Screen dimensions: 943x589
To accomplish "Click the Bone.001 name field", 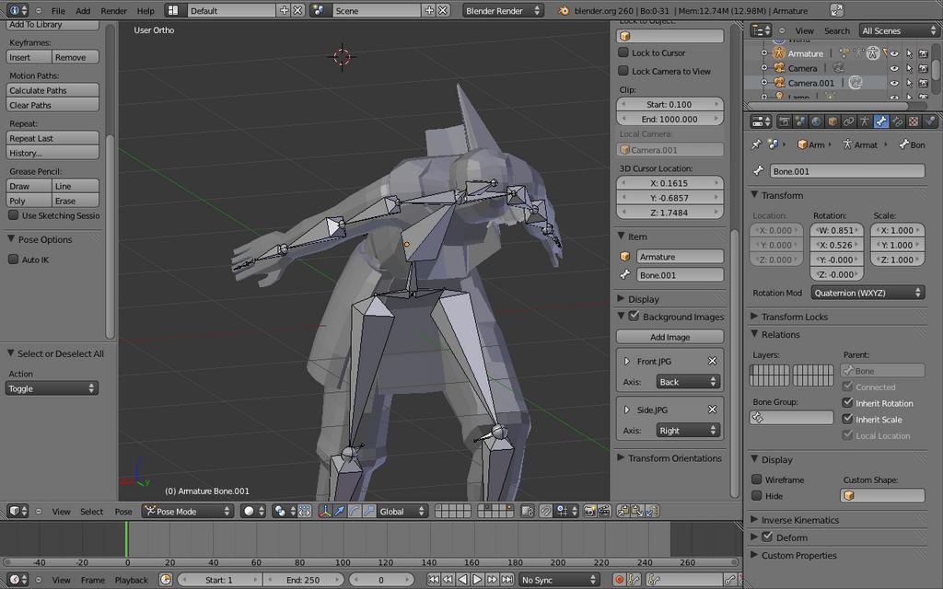I will (x=846, y=170).
